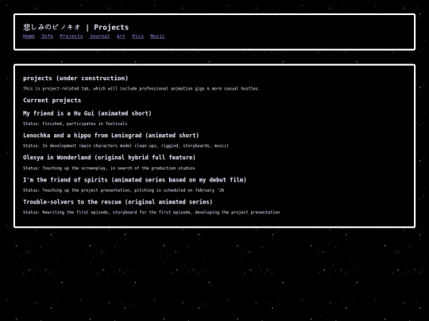Open the Journal page link
Image resolution: width=429 pixels, height=321 pixels.
click(99, 36)
